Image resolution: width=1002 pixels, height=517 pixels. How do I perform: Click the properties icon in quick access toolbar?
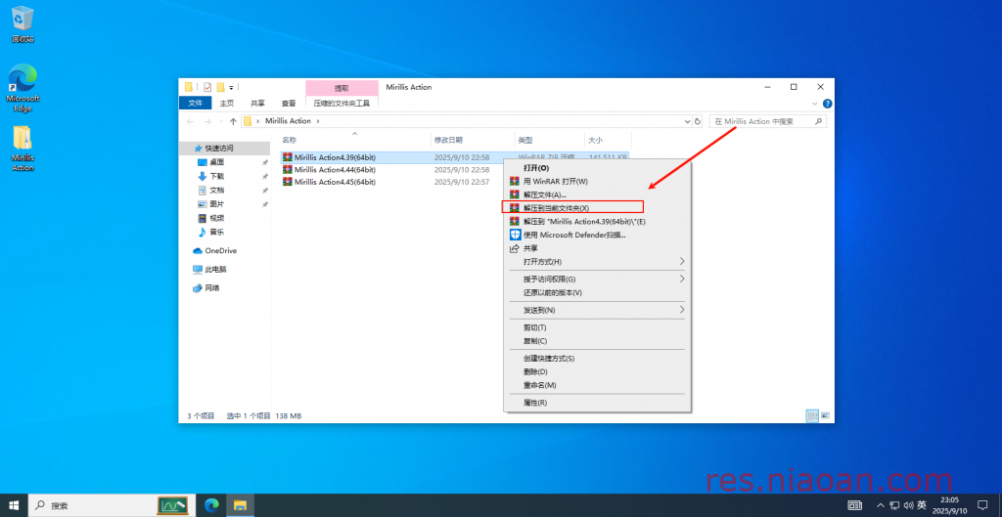pos(207,87)
